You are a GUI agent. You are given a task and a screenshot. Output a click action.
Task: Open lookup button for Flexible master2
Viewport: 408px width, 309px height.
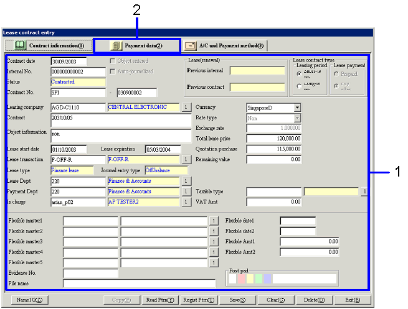pyautogui.click(x=214, y=231)
